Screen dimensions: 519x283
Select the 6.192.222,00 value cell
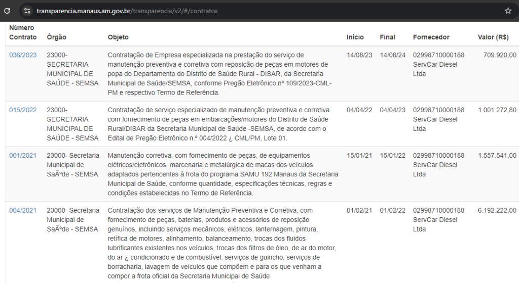point(497,210)
